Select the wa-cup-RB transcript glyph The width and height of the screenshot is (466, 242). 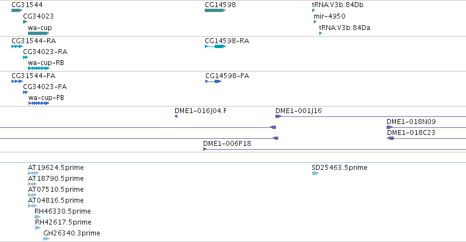pyautogui.click(x=38, y=68)
